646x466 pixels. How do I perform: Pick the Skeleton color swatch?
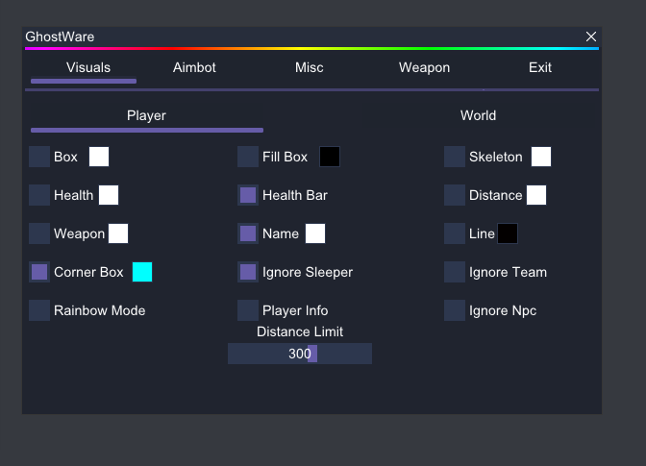(x=541, y=157)
